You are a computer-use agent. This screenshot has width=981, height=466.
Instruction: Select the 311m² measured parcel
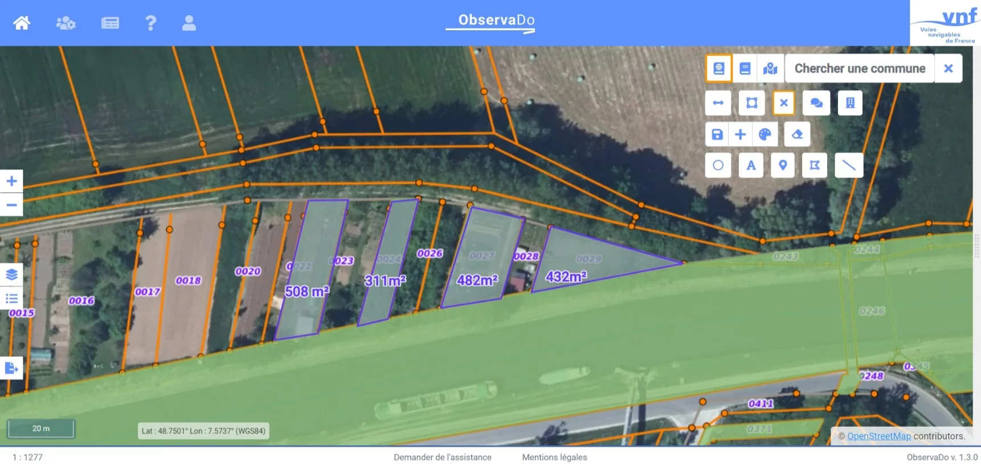pos(387,262)
